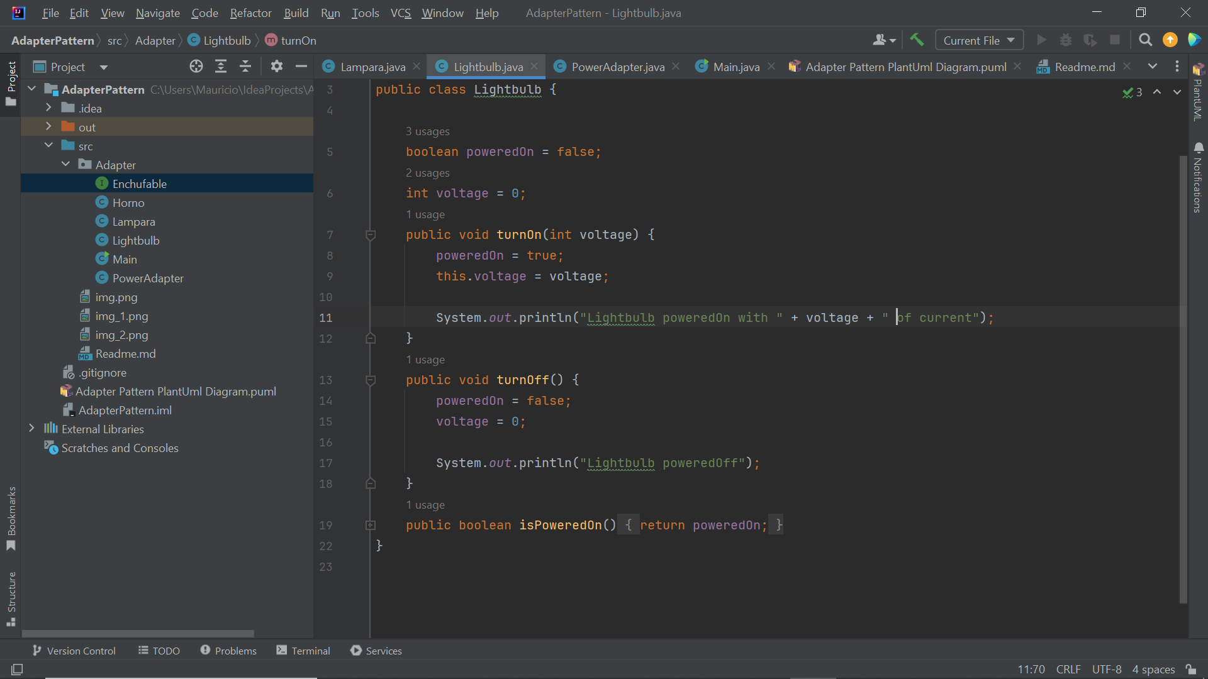Expand the External Libraries node

pyautogui.click(x=31, y=429)
